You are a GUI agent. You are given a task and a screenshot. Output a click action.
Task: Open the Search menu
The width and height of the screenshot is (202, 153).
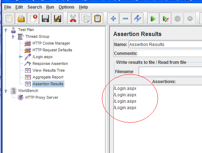click(x=35, y=7)
